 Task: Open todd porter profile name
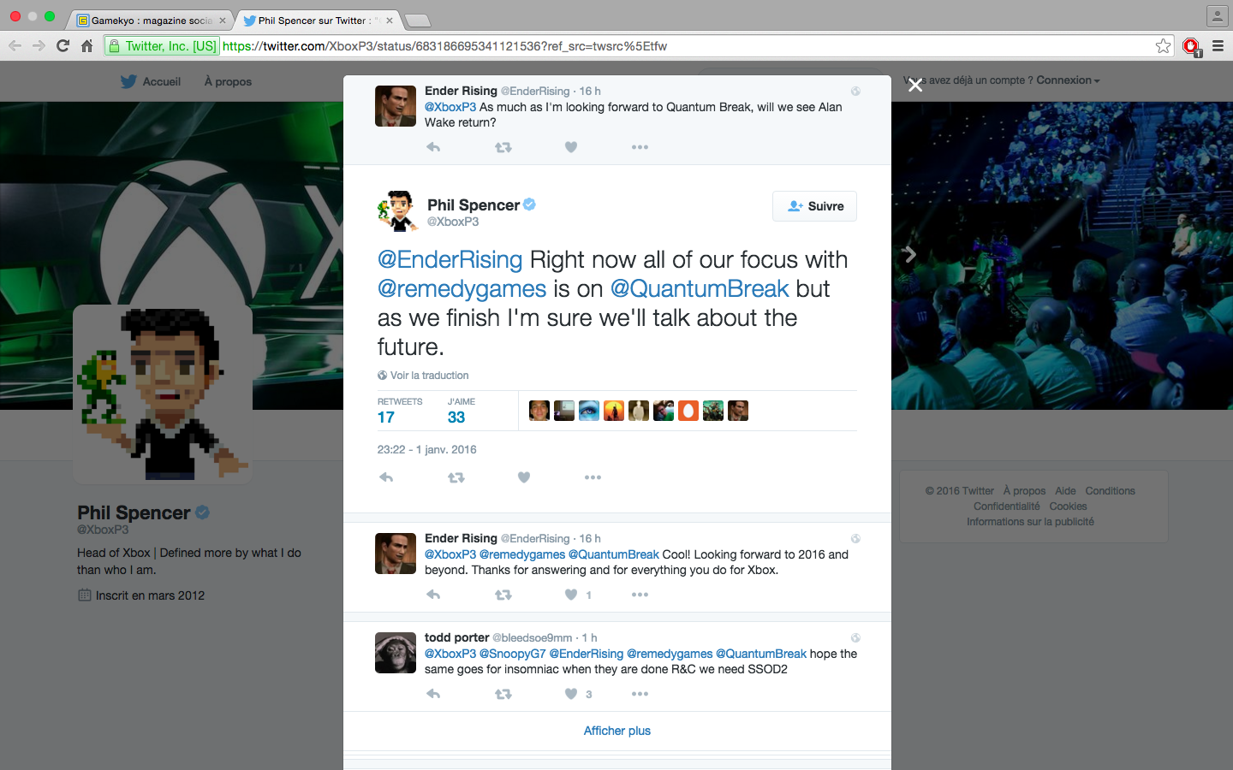click(x=456, y=637)
